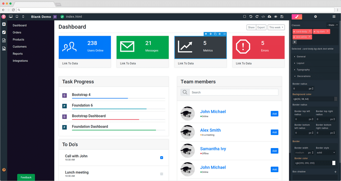Toggle the bg-dark class checkbox
This screenshot has height=181, width=341.
pyautogui.click(x=315, y=32)
